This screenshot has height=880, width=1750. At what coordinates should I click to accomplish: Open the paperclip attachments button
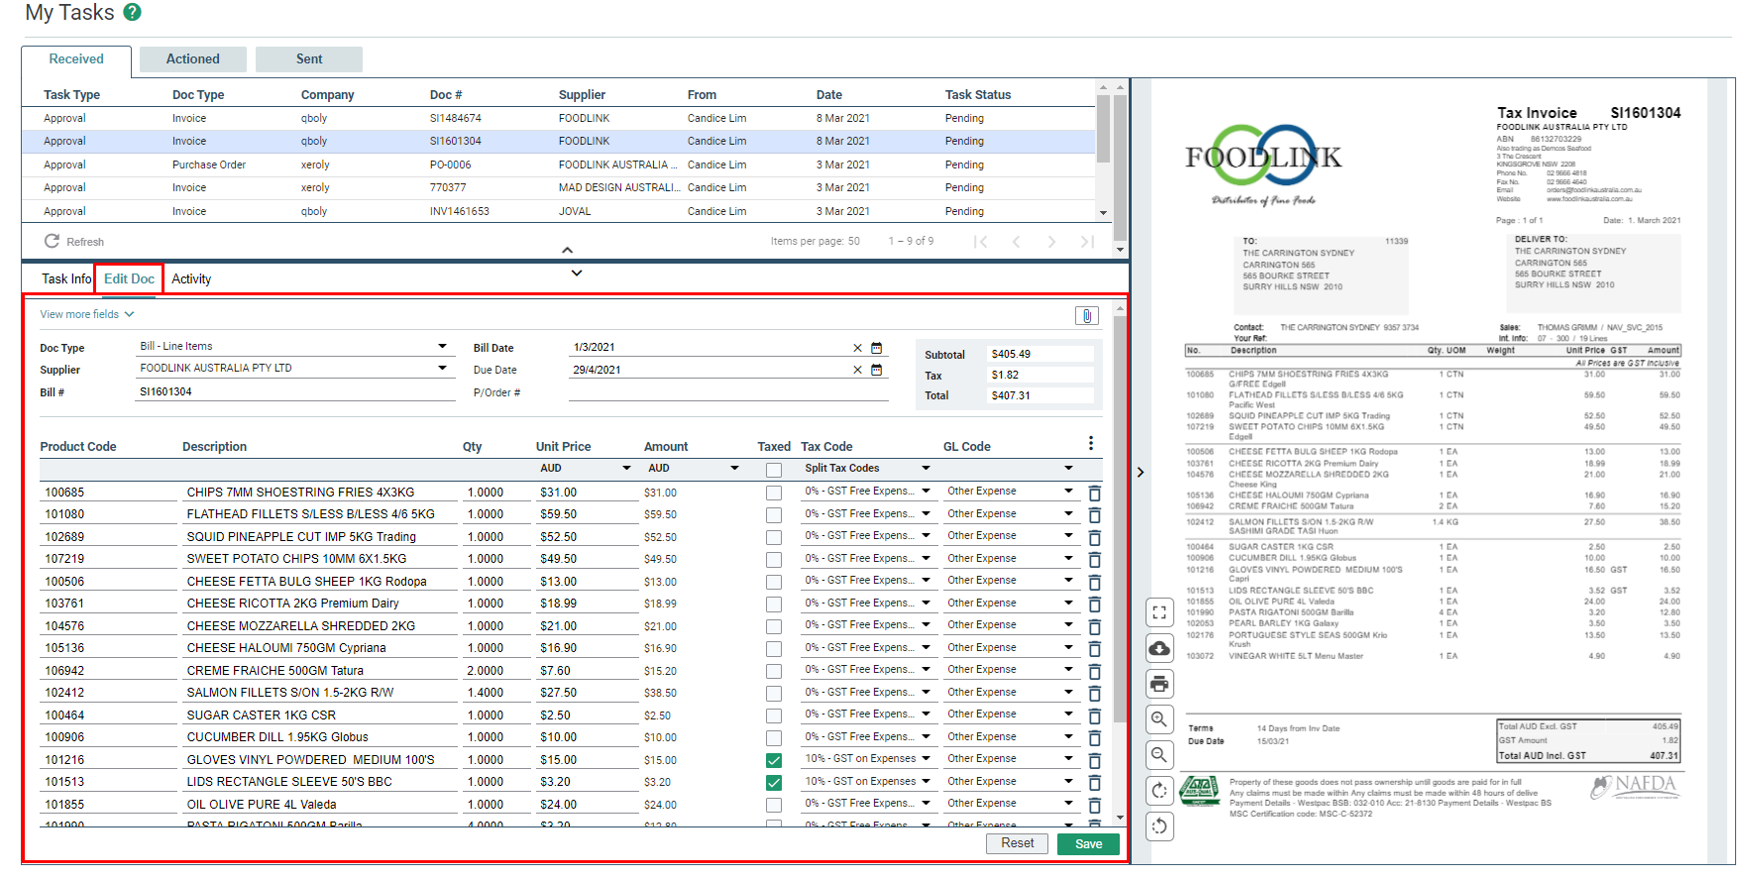1086,316
